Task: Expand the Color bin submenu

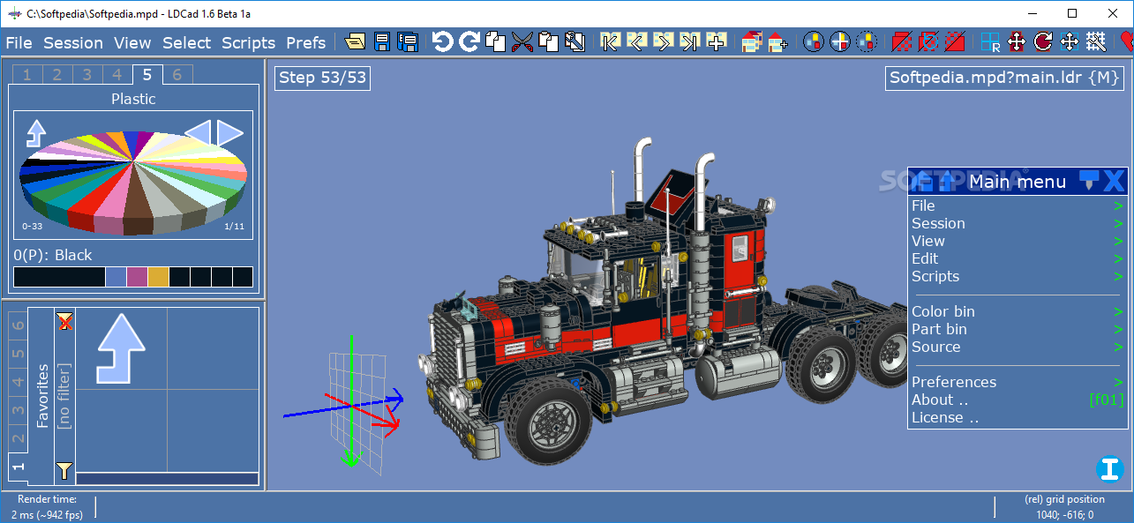Action: click(x=1018, y=311)
